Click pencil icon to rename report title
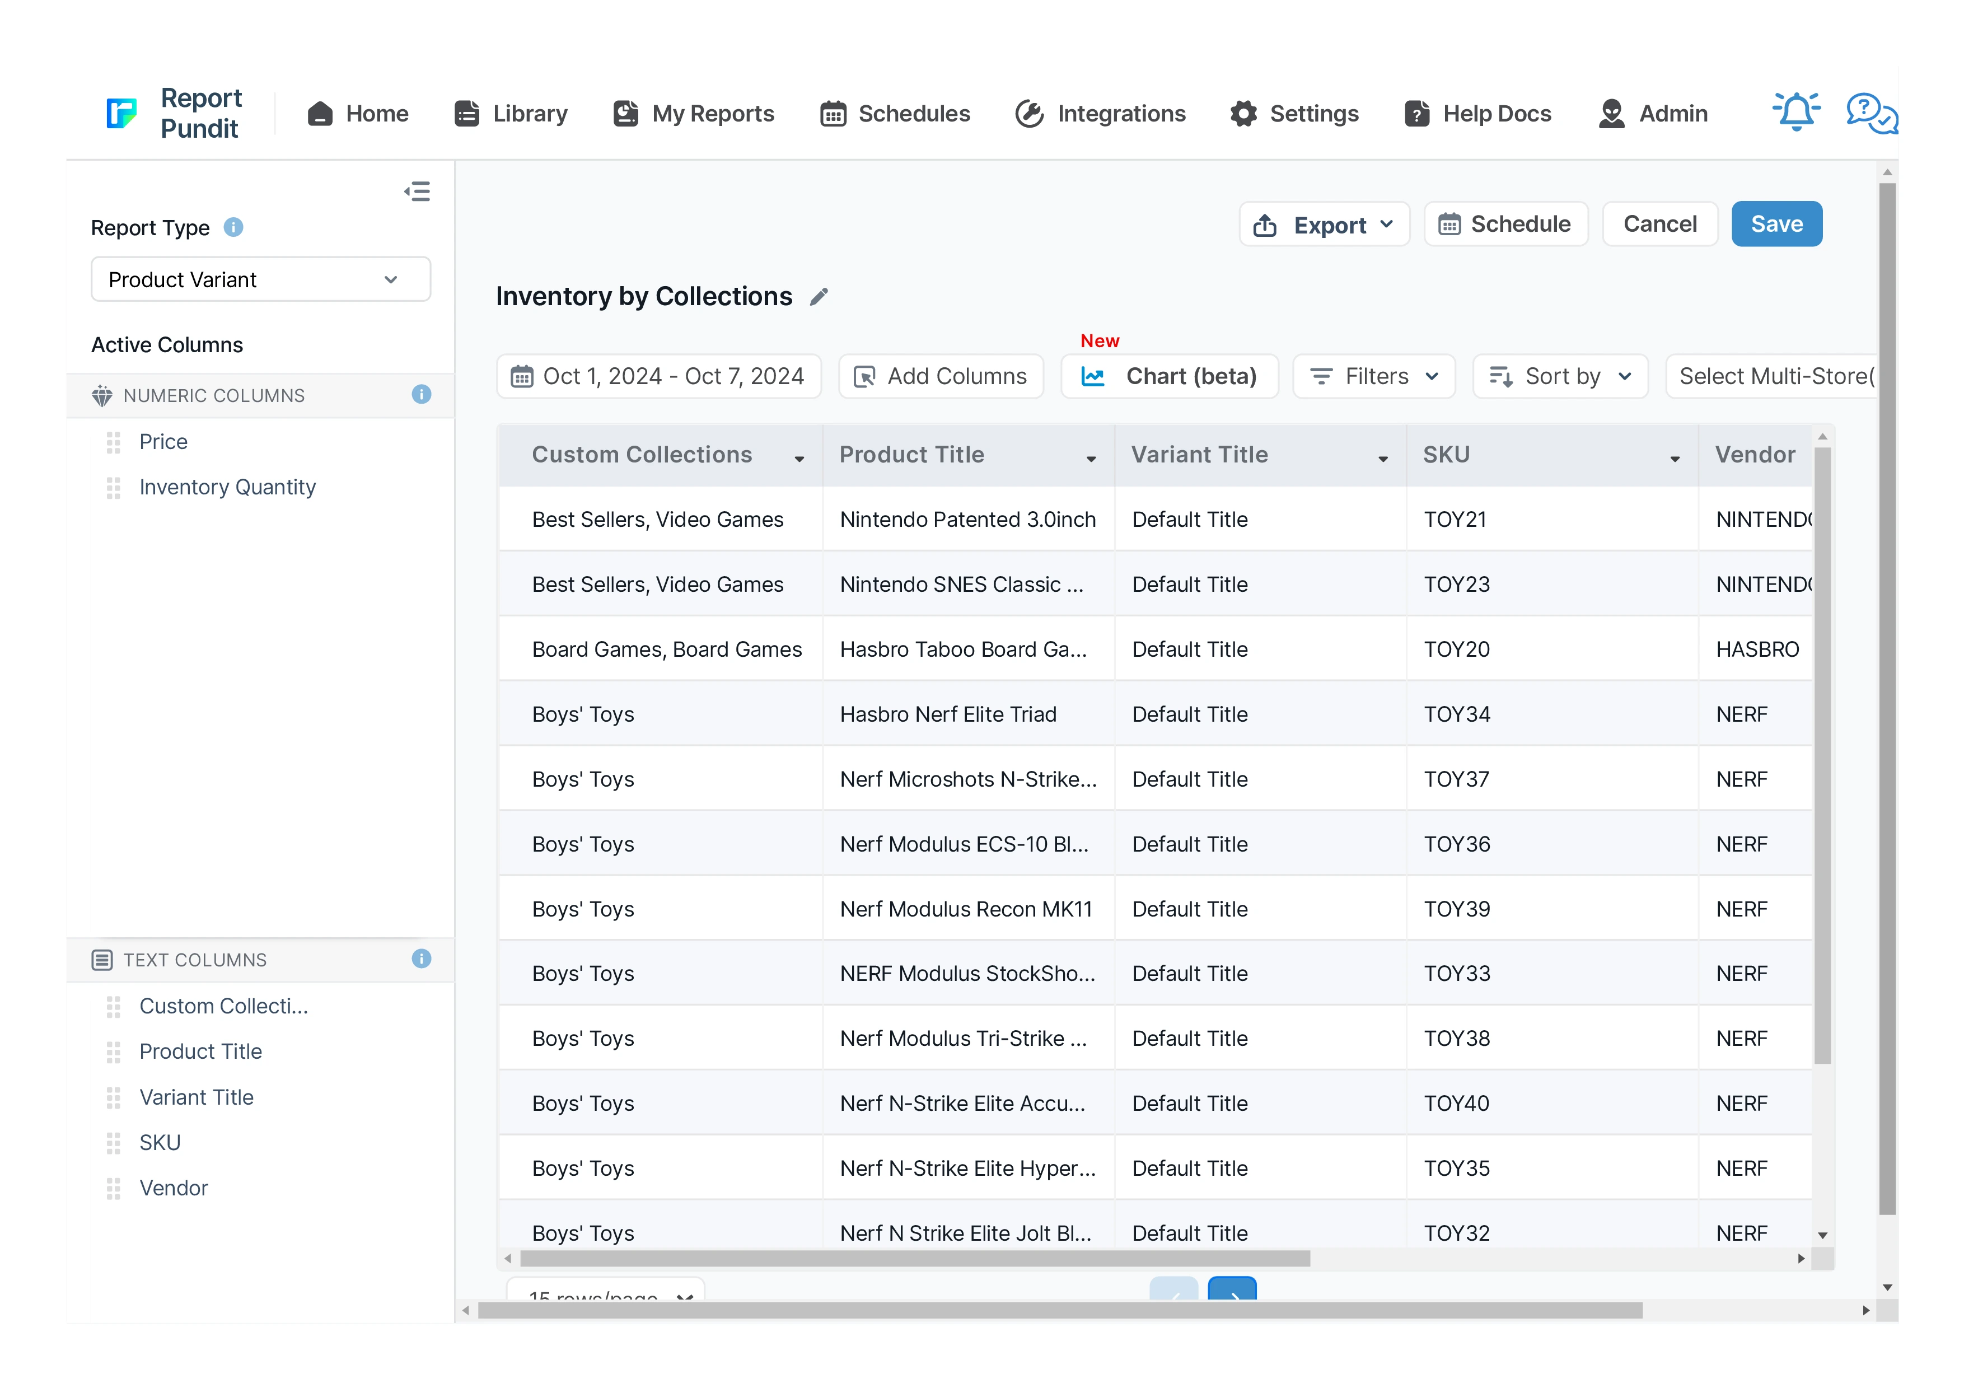Screen dimensions: 1964x1388 tap(819, 297)
